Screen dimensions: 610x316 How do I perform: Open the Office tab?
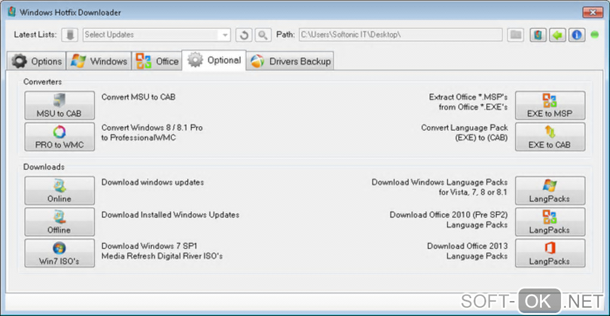(157, 61)
